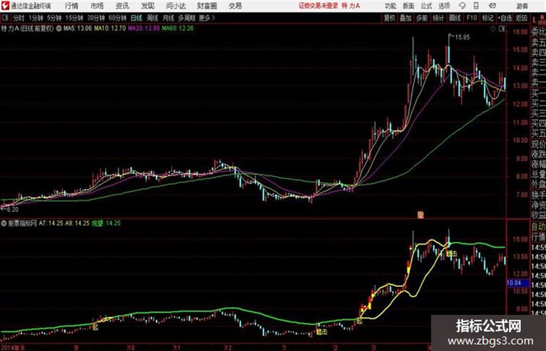
Task: Open the 功能 menu
Action: click(x=391, y=6)
